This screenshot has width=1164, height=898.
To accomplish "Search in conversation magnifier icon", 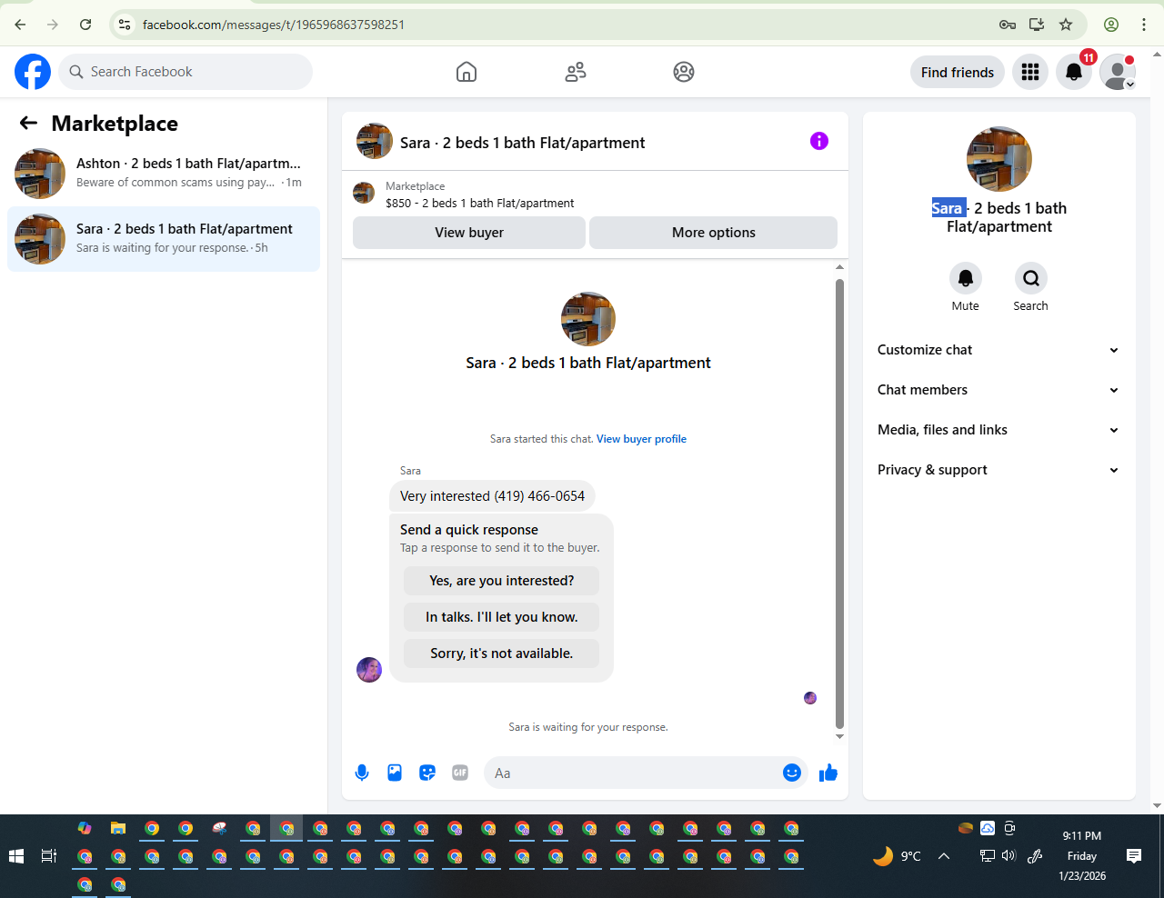I will click(1031, 278).
